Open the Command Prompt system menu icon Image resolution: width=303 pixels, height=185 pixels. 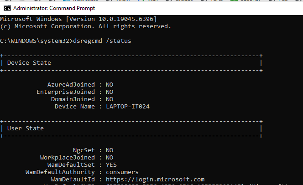7,8
